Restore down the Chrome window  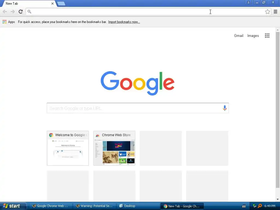click(x=264, y=2)
